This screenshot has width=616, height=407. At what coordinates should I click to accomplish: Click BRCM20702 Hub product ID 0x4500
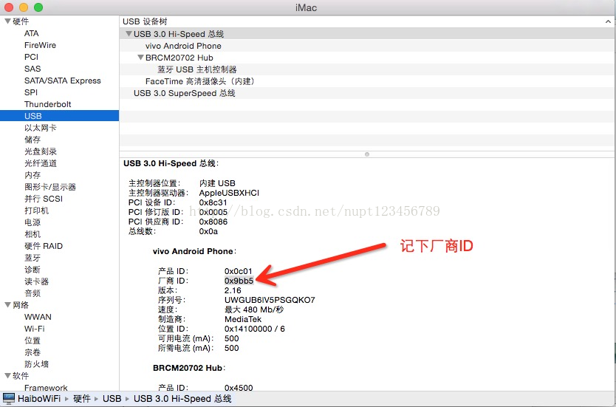pos(239,387)
